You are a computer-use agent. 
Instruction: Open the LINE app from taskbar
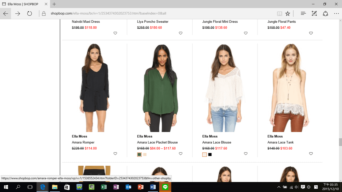click(165, 187)
